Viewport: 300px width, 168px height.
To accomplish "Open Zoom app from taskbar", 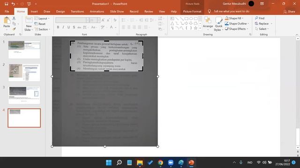I will tap(171, 162).
